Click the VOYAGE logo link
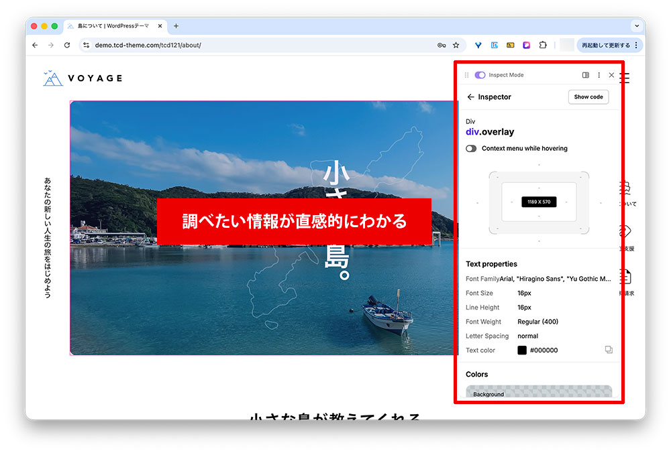Image resolution: width=671 pixels, height=453 pixels. pyautogui.click(x=83, y=78)
